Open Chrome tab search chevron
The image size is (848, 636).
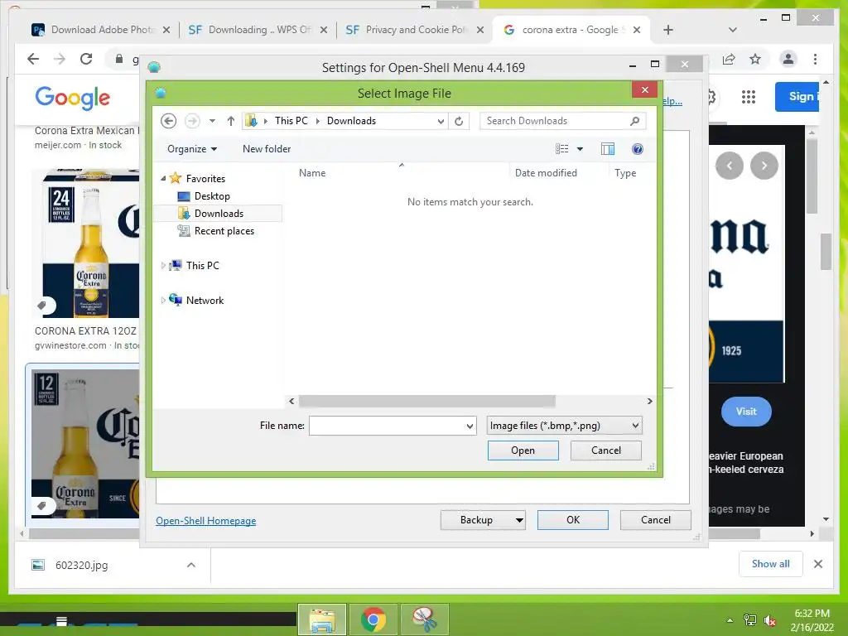(x=733, y=30)
